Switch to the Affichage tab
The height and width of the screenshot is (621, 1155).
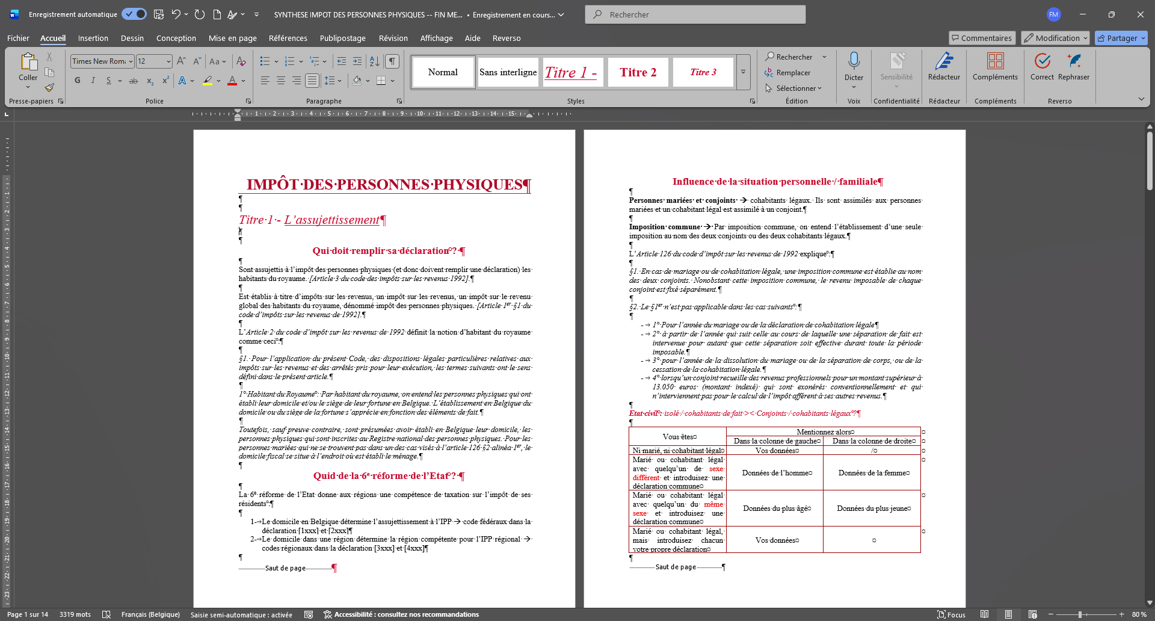pos(437,38)
